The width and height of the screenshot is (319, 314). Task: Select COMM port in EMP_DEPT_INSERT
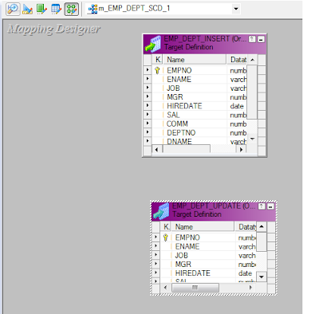click(x=177, y=124)
